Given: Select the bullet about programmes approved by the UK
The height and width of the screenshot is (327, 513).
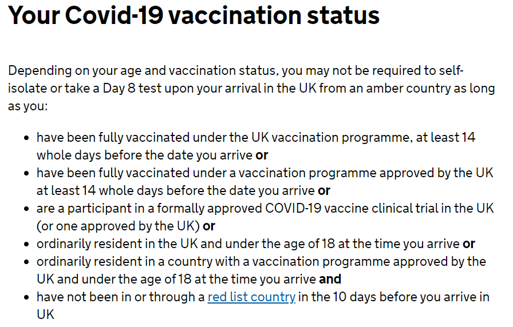Looking at the screenshot, I should tap(265, 182).
